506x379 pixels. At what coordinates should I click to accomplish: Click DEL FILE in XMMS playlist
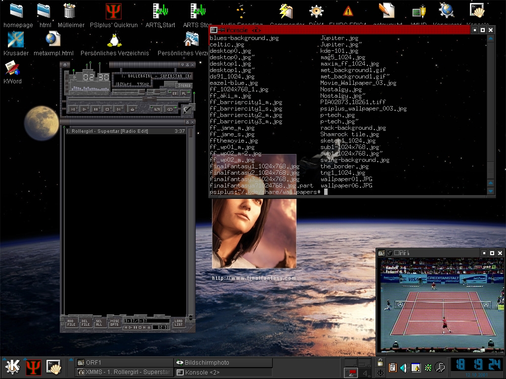85,323
